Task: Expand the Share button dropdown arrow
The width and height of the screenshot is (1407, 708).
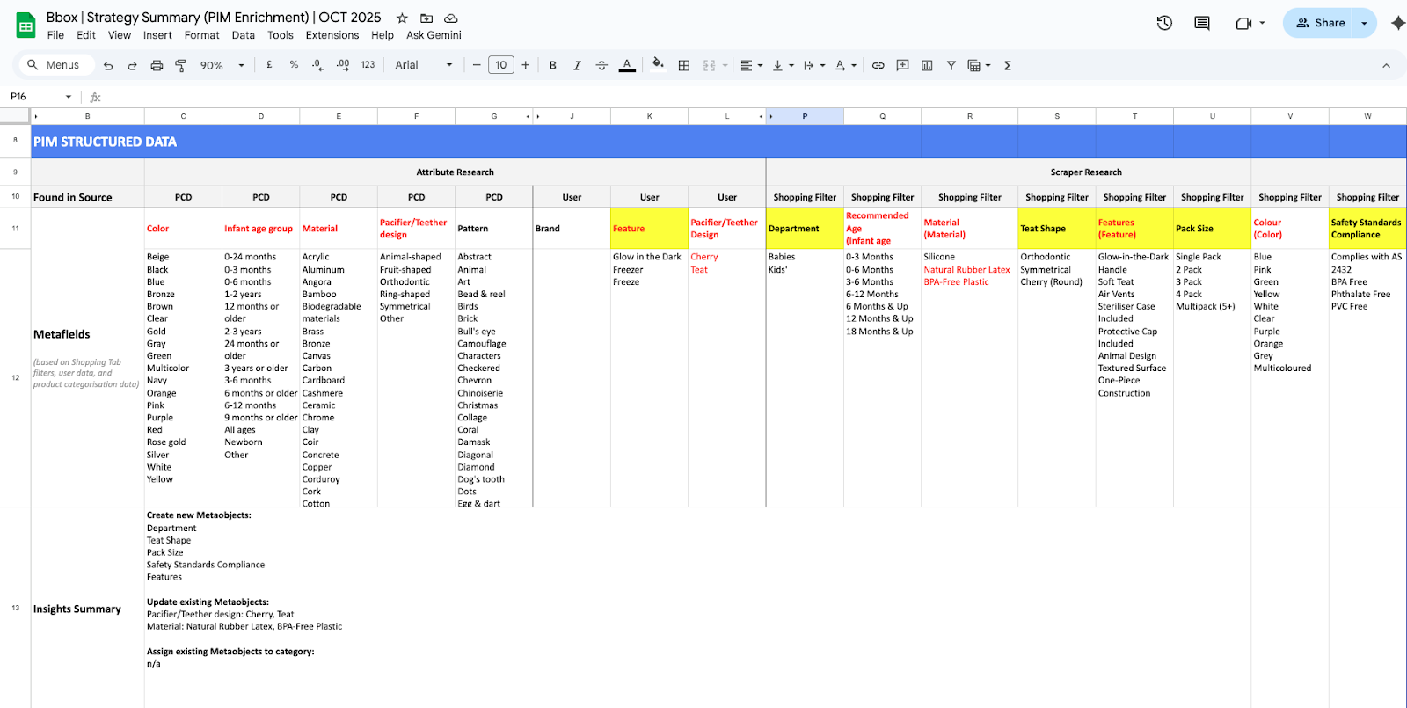Action: click(1364, 23)
